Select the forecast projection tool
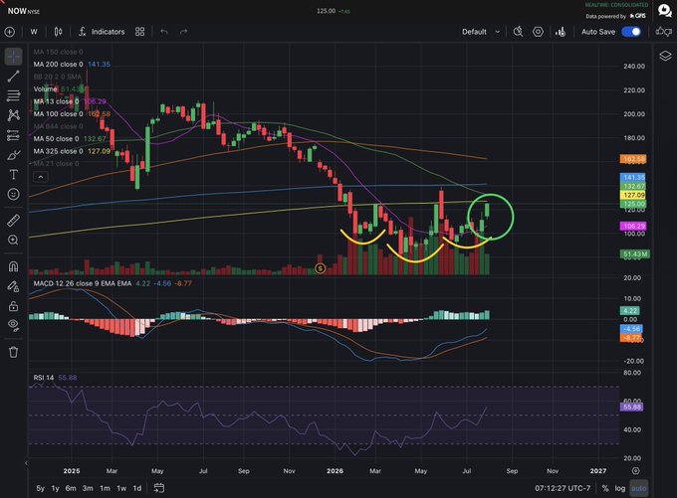This screenshot has height=498, width=677. pos(13,135)
